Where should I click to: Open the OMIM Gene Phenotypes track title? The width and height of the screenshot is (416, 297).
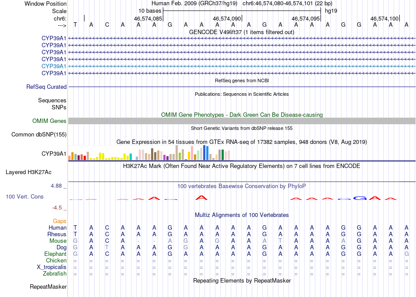coord(242,115)
